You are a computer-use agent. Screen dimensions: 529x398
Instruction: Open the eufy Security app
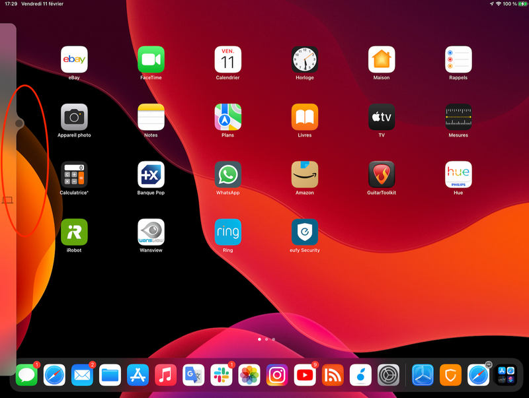(x=305, y=232)
